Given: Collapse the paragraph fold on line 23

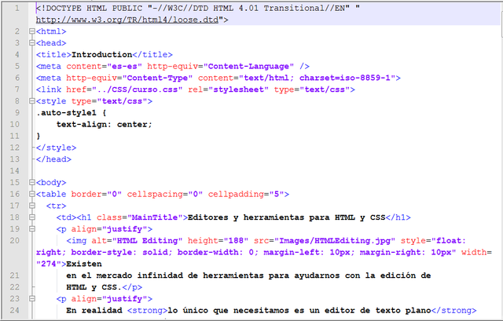Looking at the screenshot, I should (x=31, y=299).
